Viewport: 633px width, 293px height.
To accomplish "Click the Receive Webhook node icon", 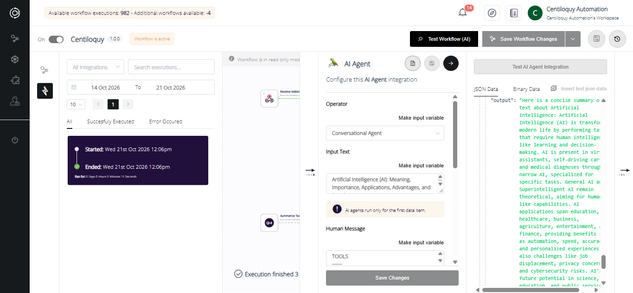I will pos(269,98).
